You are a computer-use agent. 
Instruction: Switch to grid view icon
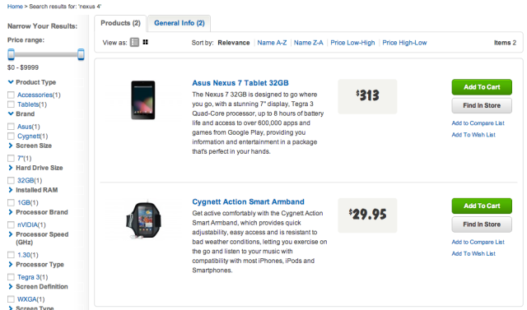coord(145,42)
